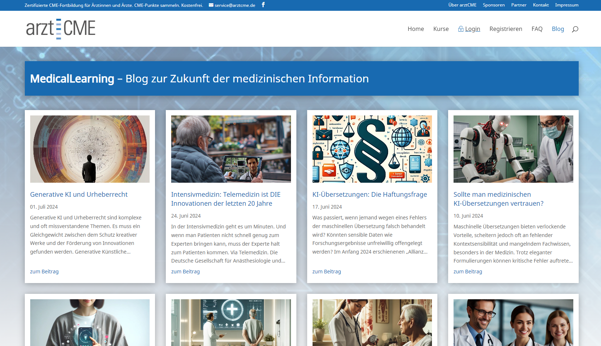This screenshot has height=346, width=601.
Task: Open the Partner link
Action: (519, 5)
